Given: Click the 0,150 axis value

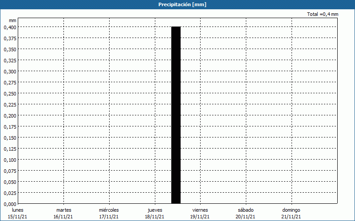Looking at the screenshot, I should point(10,138).
